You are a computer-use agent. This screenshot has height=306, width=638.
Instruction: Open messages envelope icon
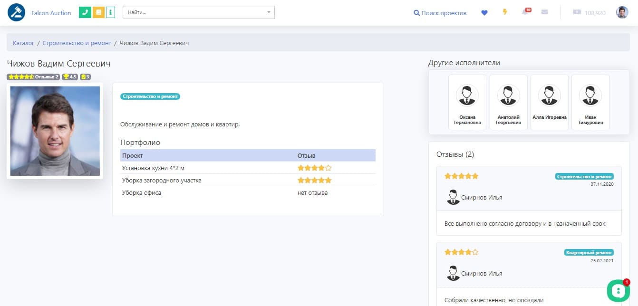[x=545, y=12]
